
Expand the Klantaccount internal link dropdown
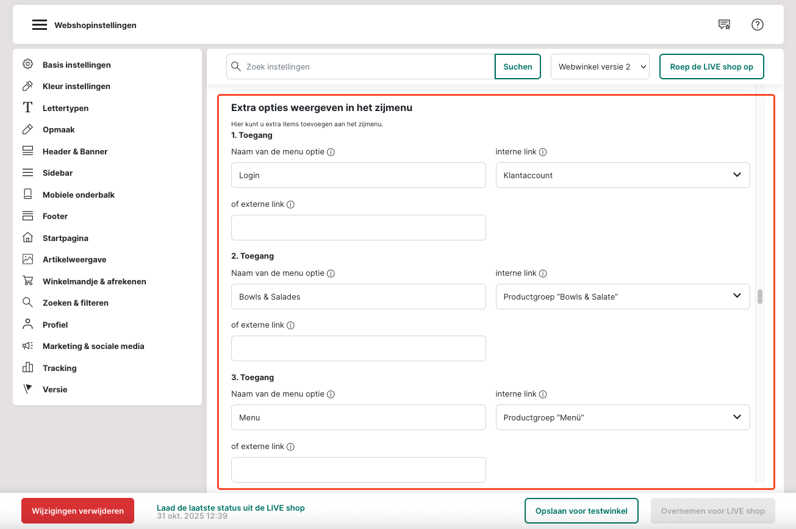coord(622,175)
